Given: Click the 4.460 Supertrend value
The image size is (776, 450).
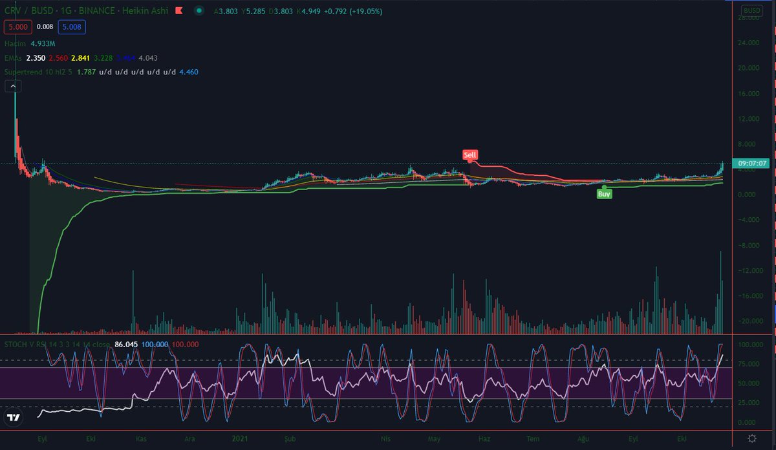Looking at the screenshot, I should click(x=189, y=72).
